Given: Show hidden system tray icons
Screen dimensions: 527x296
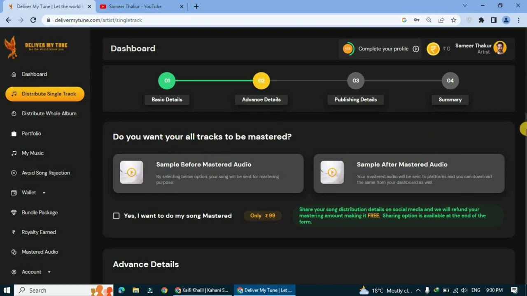Looking at the screenshot, I should point(418,290).
